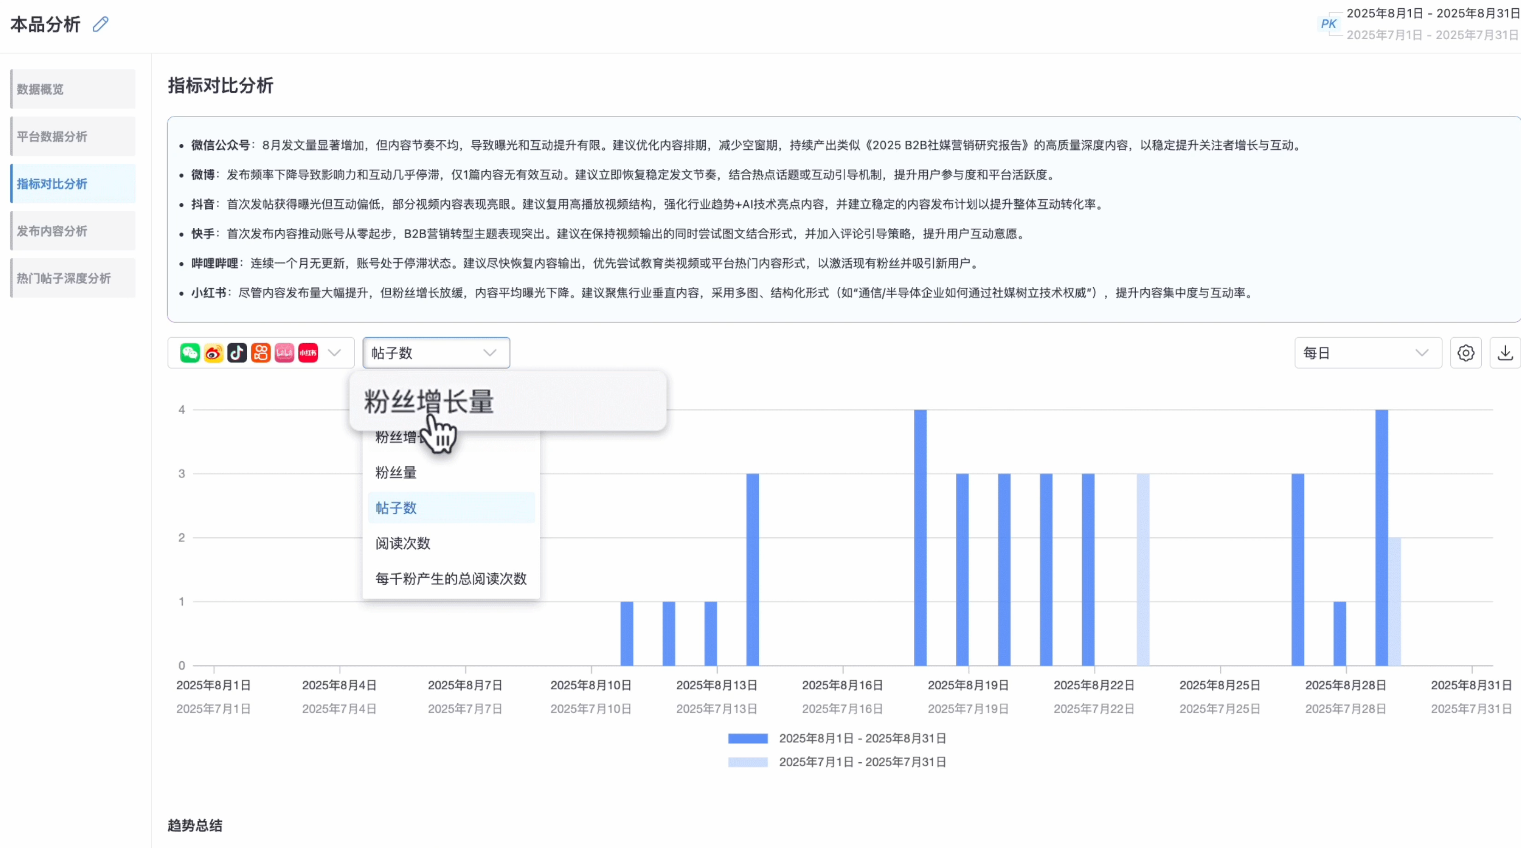Click the edit pencil icon beside 本品分析
Image resolution: width=1521 pixels, height=848 pixels.
tap(101, 24)
